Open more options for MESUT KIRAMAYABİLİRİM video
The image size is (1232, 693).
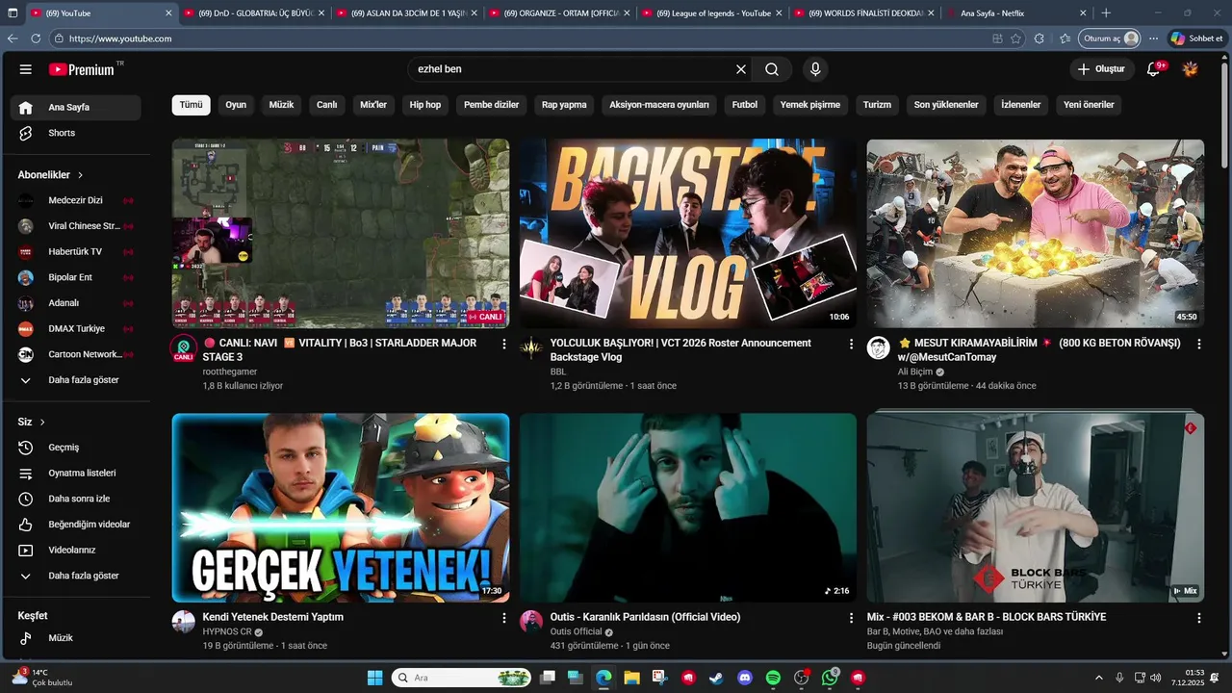click(x=1198, y=344)
